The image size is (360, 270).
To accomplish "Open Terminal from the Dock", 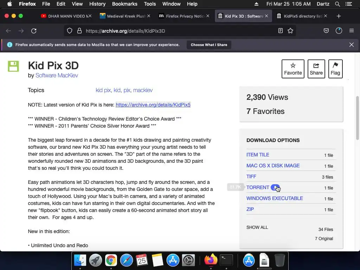I will click(226, 261).
